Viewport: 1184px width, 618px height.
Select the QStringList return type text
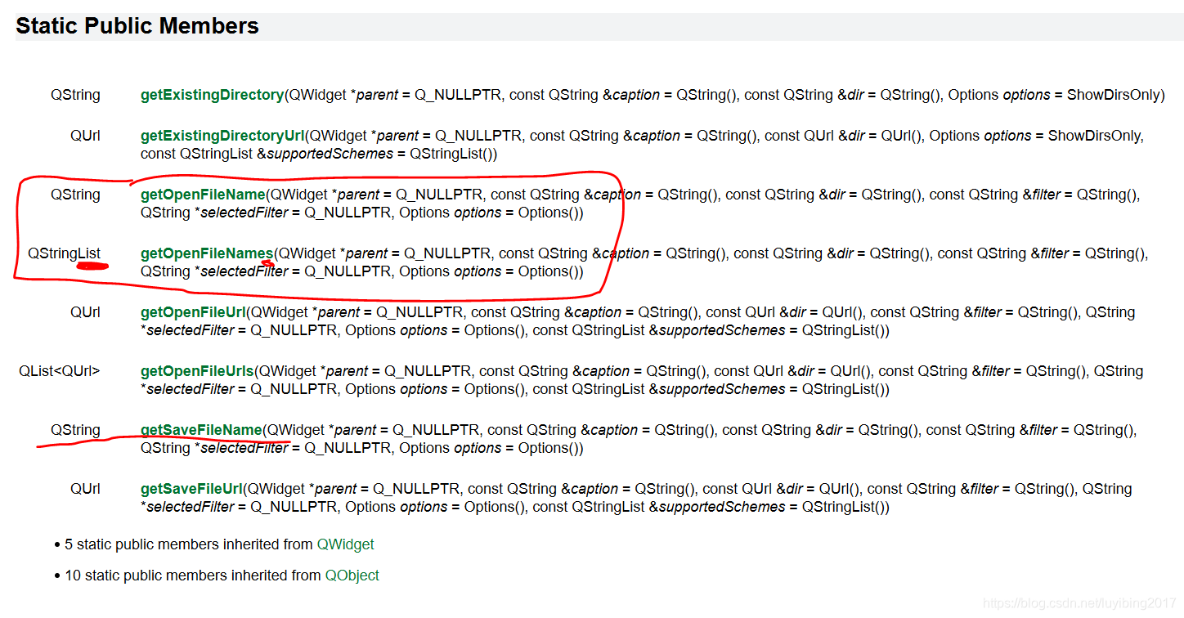pos(64,253)
